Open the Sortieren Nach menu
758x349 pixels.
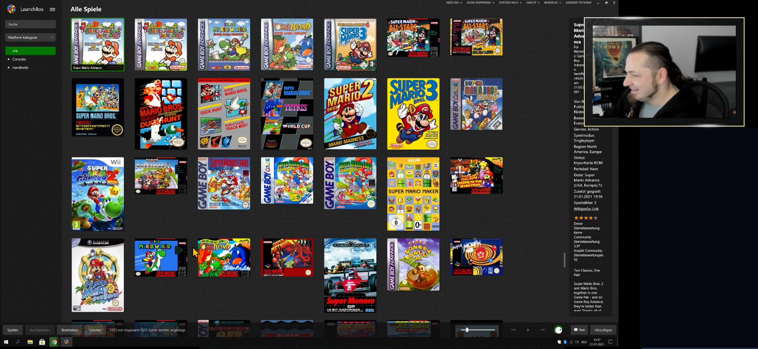[x=510, y=3]
